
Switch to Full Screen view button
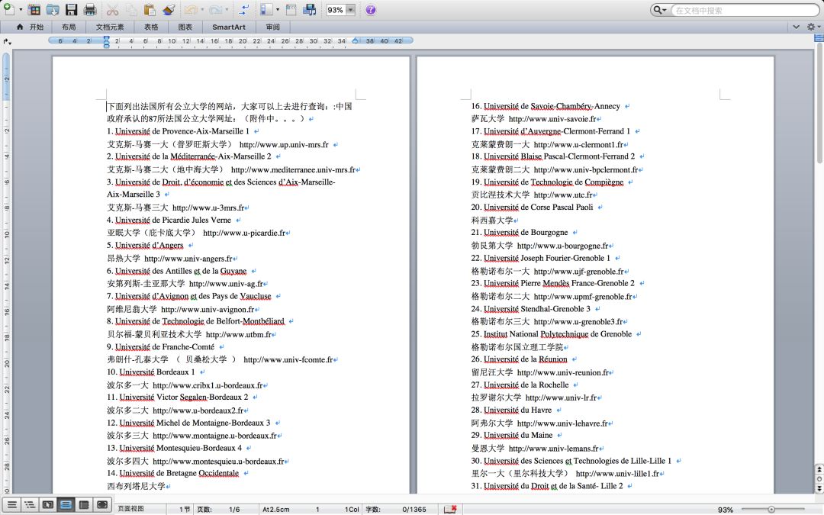pos(102,505)
